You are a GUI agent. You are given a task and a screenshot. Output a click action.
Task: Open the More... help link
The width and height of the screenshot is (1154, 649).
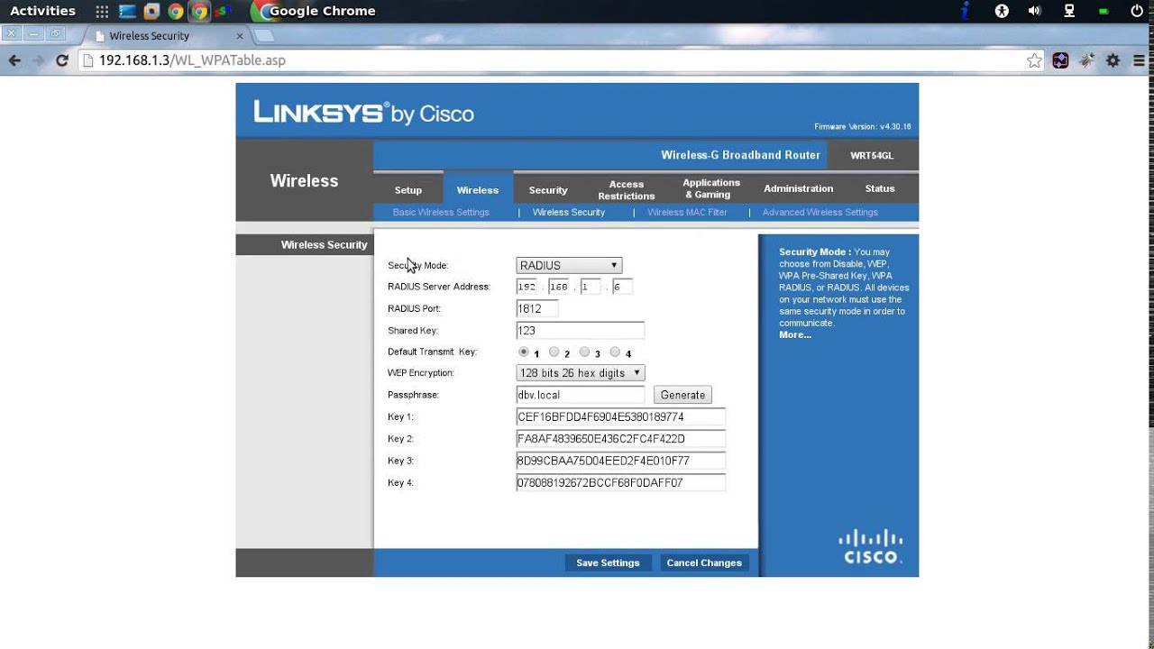(795, 335)
